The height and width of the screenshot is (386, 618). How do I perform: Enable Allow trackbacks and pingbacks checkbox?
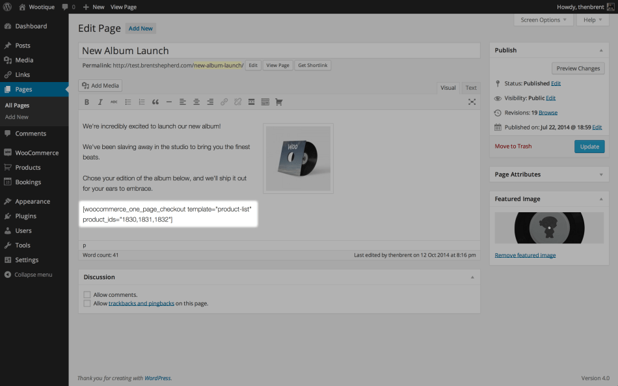[x=87, y=303]
